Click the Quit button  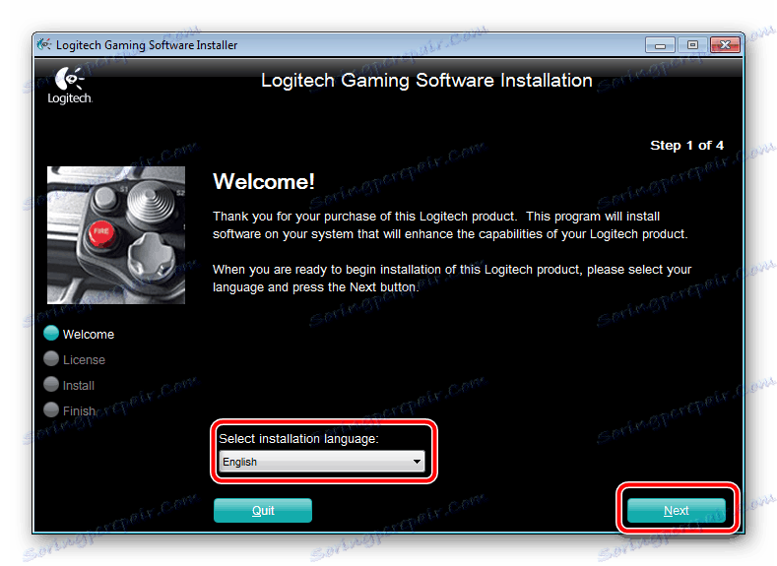[x=263, y=510]
